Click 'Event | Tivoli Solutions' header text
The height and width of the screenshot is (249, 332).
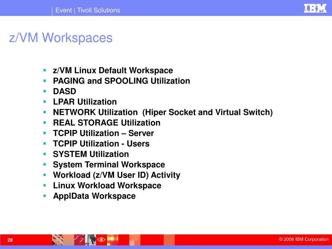[88, 10]
